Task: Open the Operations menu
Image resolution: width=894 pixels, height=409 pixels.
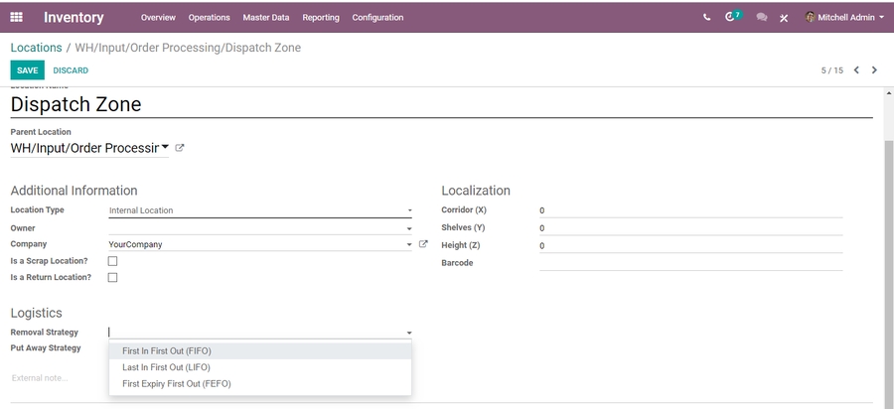Action: [x=209, y=17]
